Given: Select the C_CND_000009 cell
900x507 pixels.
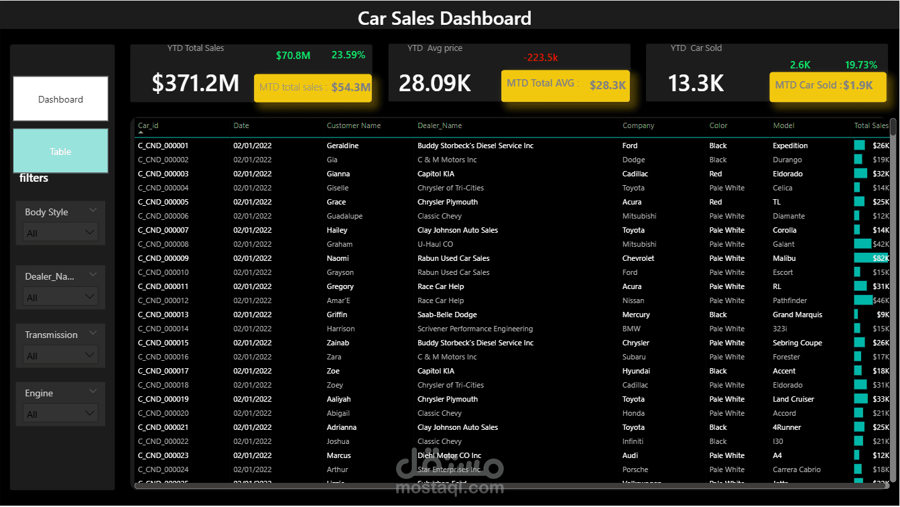Looking at the screenshot, I should coord(163,258).
